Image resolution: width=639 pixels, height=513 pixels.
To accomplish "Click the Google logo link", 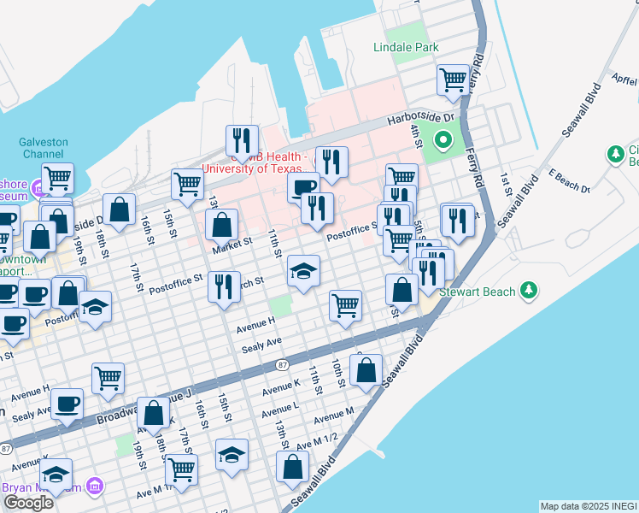I will point(28,503).
